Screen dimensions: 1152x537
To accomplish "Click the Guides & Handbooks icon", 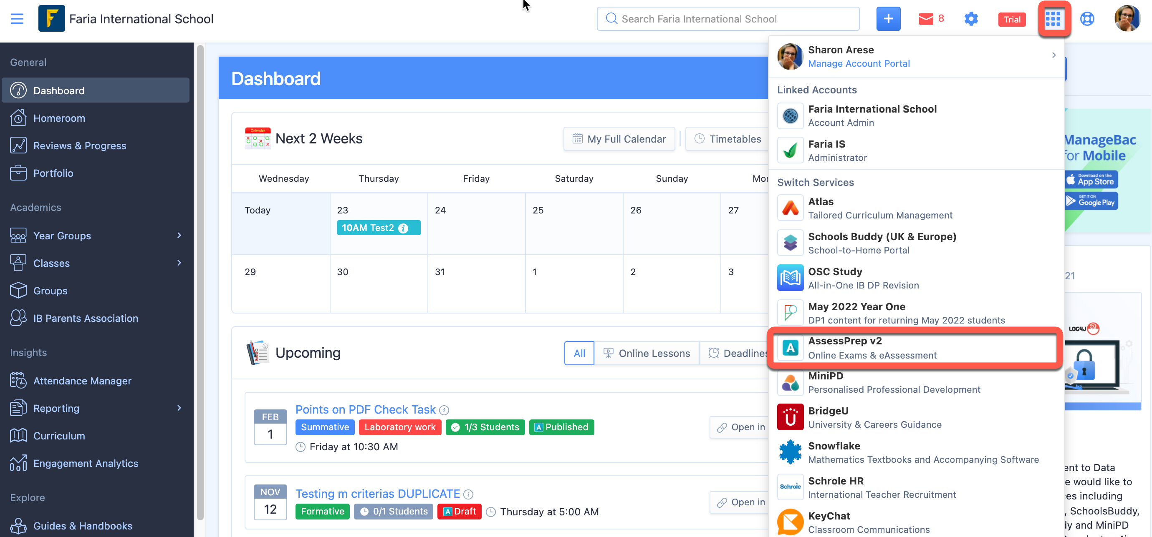I will pos(18,526).
